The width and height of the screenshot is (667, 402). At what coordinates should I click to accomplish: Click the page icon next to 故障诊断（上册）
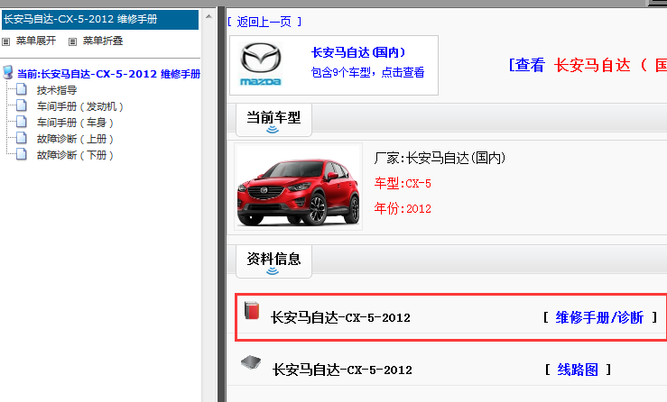[22, 138]
